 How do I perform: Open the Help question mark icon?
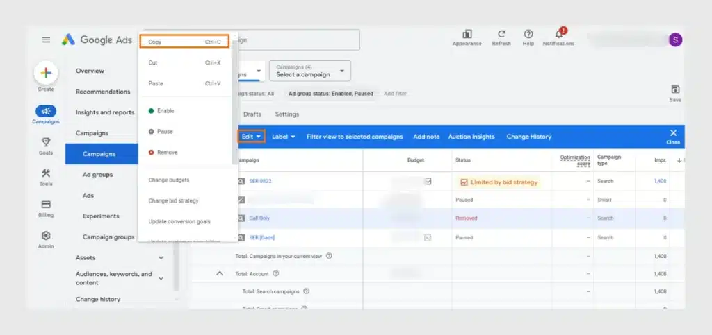(x=528, y=35)
